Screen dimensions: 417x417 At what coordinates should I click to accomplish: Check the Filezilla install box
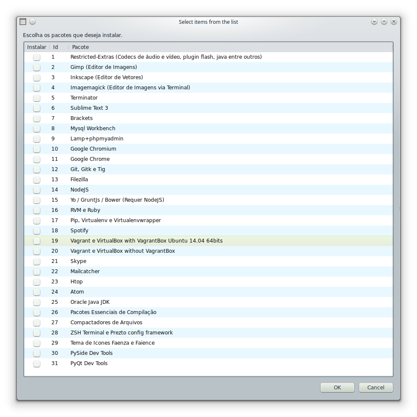37,180
